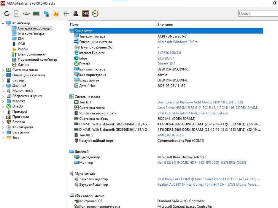Click the AIDA64 app logo icon
Viewport: 278px width, 208px height.
pyautogui.click(x=3, y=3)
